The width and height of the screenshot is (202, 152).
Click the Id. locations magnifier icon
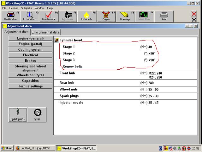[29, 16]
